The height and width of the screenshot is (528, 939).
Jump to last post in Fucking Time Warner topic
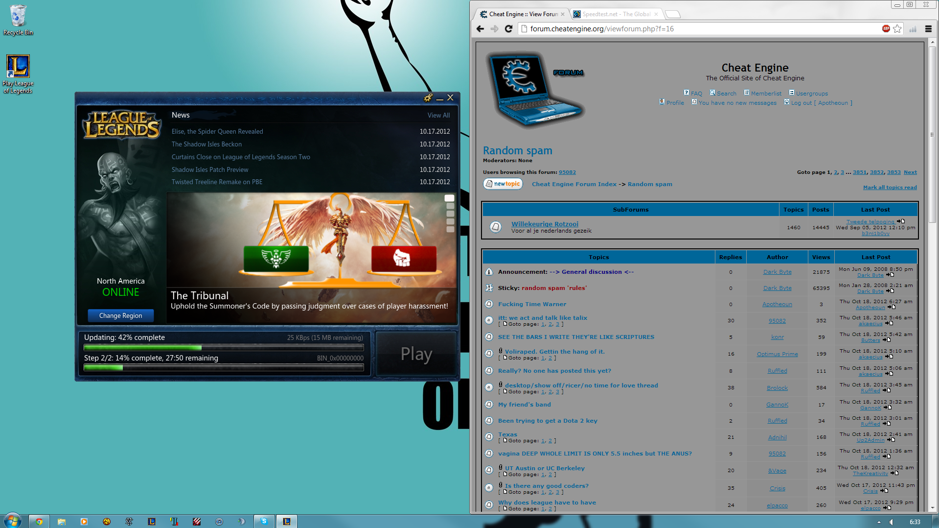(892, 308)
